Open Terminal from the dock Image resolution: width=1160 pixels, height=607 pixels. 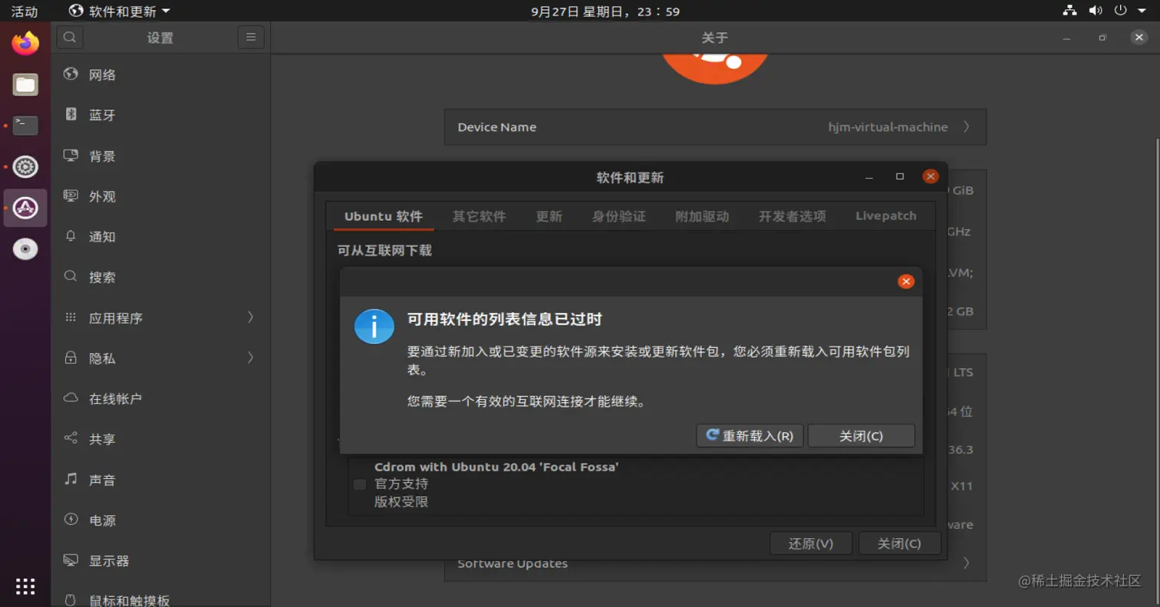pyautogui.click(x=25, y=125)
